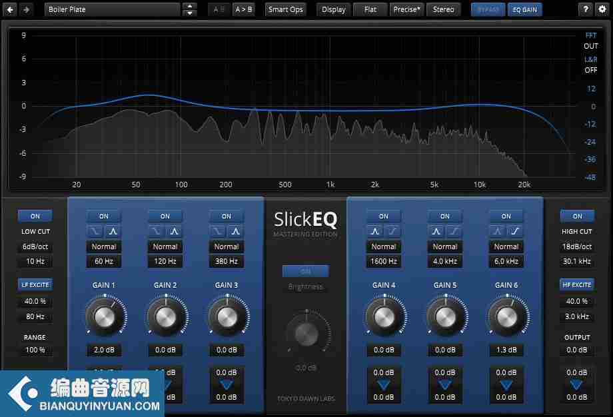Click the band 4 1600 Hz frequency field
The width and height of the screenshot is (613, 417).
coord(384,261)
